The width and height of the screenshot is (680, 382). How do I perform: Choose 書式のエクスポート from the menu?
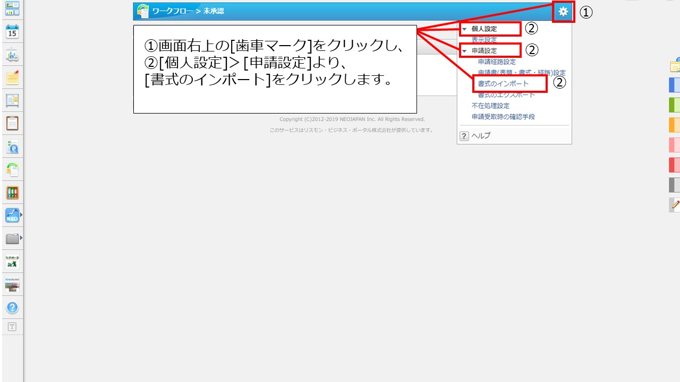pyautogui.click(x=506, y=95)
